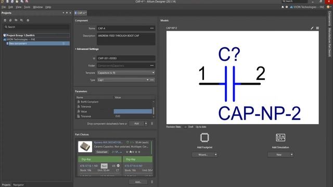Click first icon in Projects panel toolbar
This screenshot has width=333, height=187.
[x=5, y=20]
